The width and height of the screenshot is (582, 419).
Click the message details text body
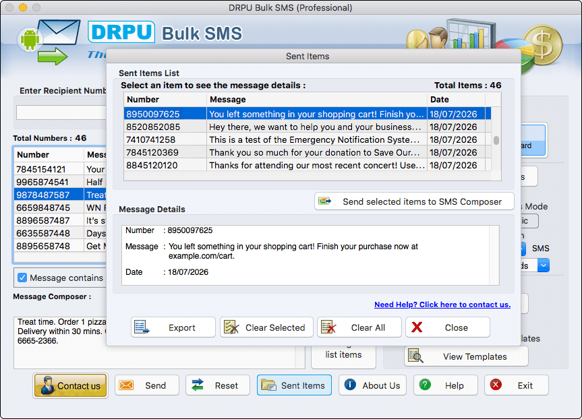(x=293, y=251)
